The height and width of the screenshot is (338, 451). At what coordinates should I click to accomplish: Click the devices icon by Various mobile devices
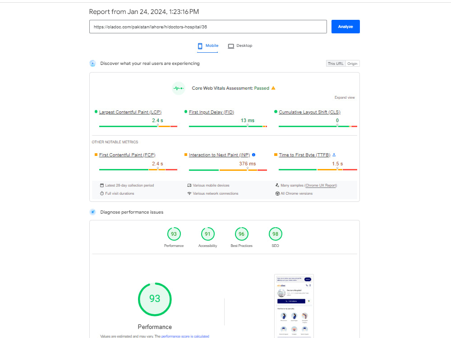pyautogui.click(x=189, y=185)
